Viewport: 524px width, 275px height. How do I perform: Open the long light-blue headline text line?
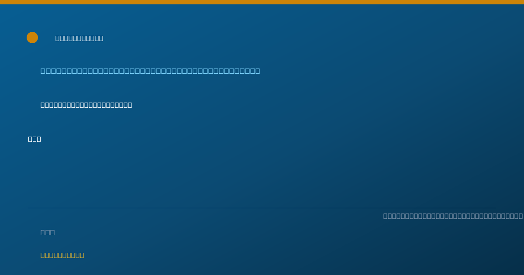point(150,71)
